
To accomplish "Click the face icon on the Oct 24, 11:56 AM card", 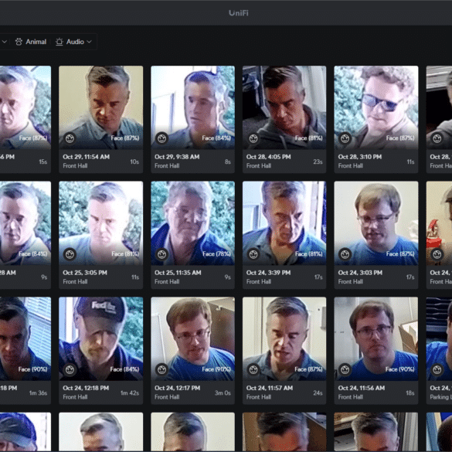I will (345, 369).
